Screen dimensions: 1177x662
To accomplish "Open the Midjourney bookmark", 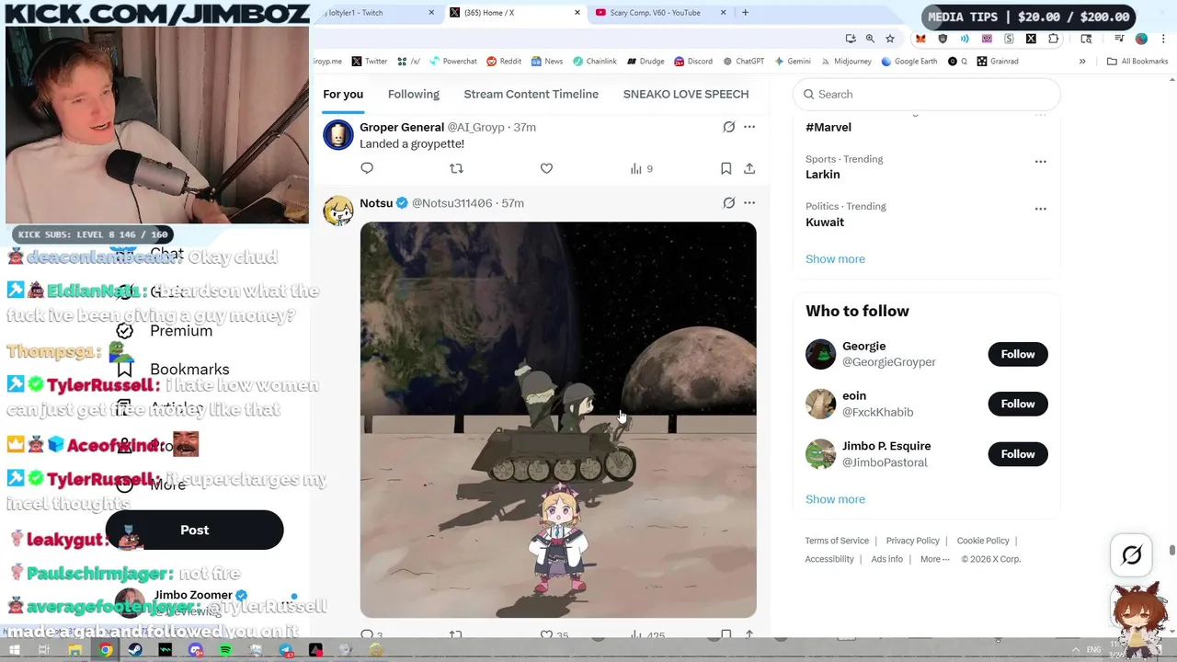I will (x=846, y=62).
